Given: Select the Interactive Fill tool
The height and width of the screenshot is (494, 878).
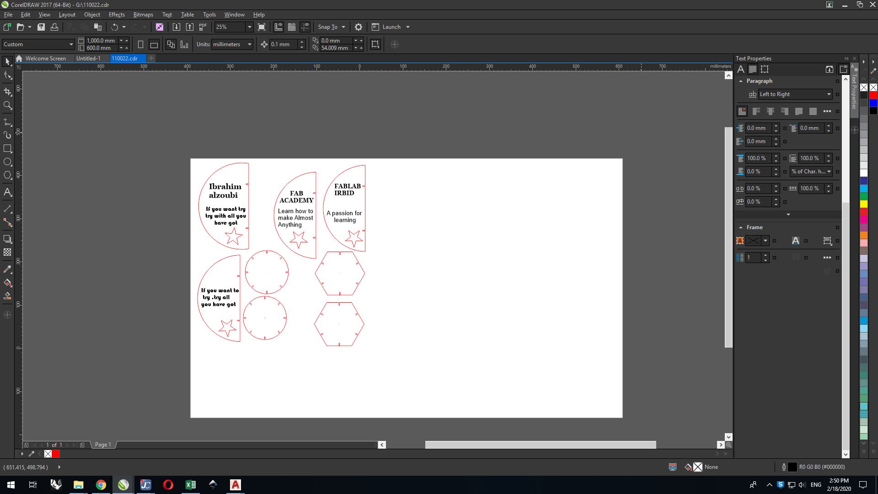Looking at the screenshot, I should 7,283.
